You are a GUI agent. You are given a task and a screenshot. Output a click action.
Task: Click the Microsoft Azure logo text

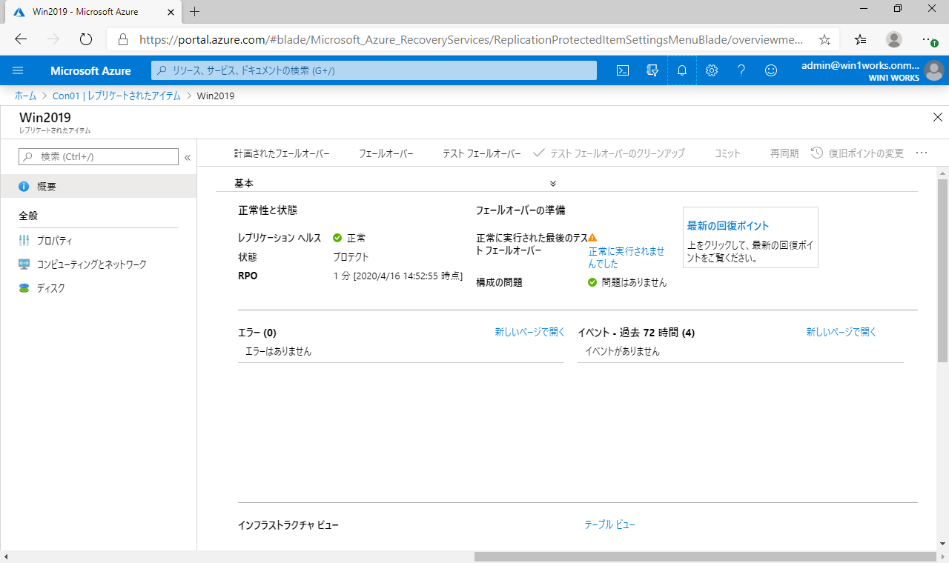pos(90,70)
